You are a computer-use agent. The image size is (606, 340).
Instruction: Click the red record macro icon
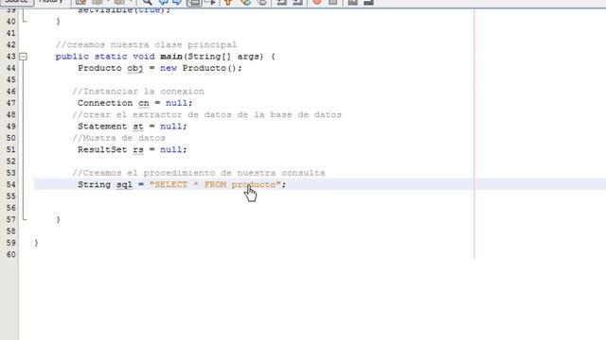pyautogui.click(x=317, y=2)
